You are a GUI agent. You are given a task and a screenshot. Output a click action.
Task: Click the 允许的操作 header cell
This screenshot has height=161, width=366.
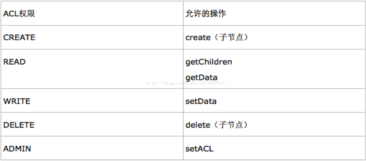tap(274, 13)
